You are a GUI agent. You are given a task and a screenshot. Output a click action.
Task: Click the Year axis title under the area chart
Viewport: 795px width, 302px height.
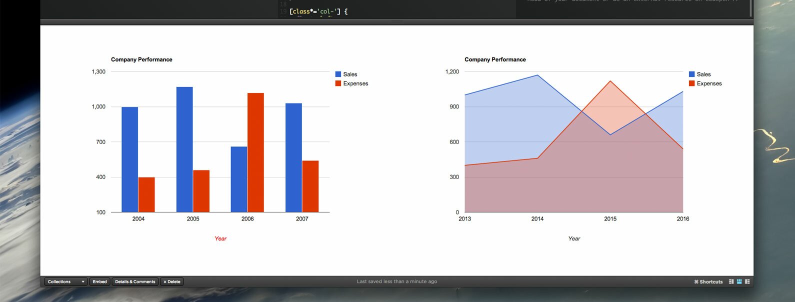[574, 238]
